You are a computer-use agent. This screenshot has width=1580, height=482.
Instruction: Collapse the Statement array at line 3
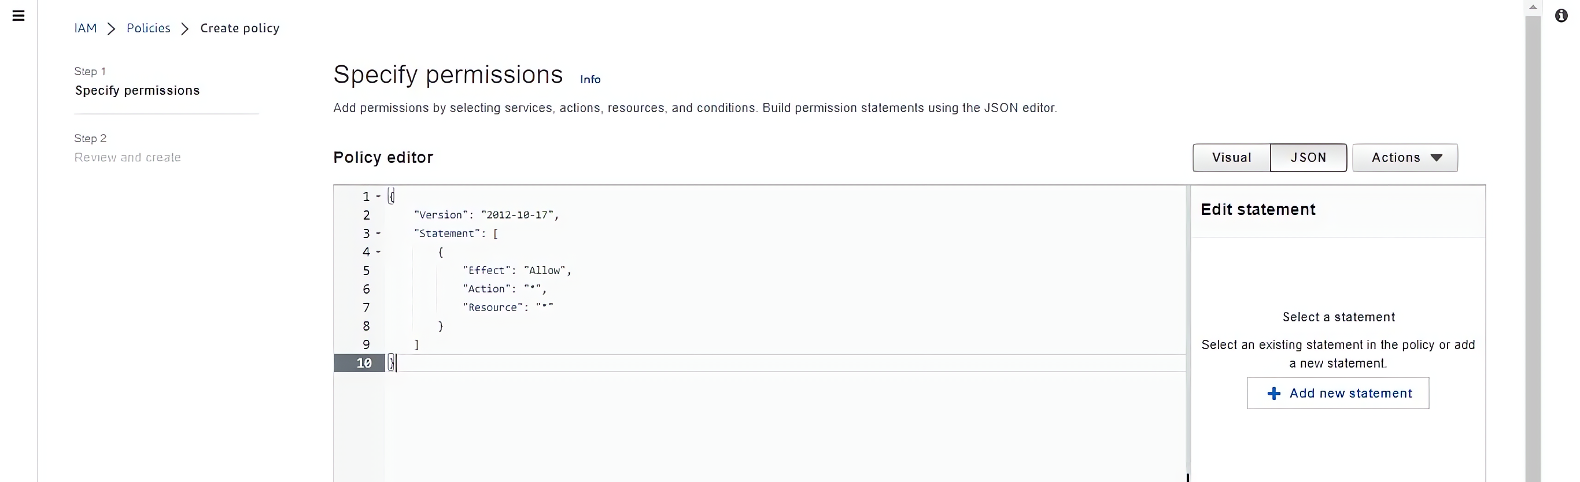(378, 233)
